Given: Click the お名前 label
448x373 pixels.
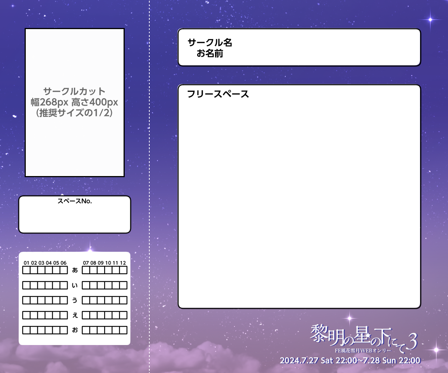Looking at the screenshot, I should point(210,54).
